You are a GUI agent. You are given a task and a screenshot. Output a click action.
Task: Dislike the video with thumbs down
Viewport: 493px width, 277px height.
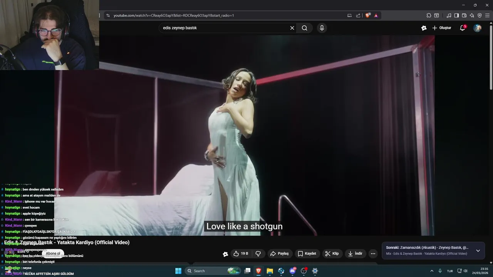(x=258, y=254)
